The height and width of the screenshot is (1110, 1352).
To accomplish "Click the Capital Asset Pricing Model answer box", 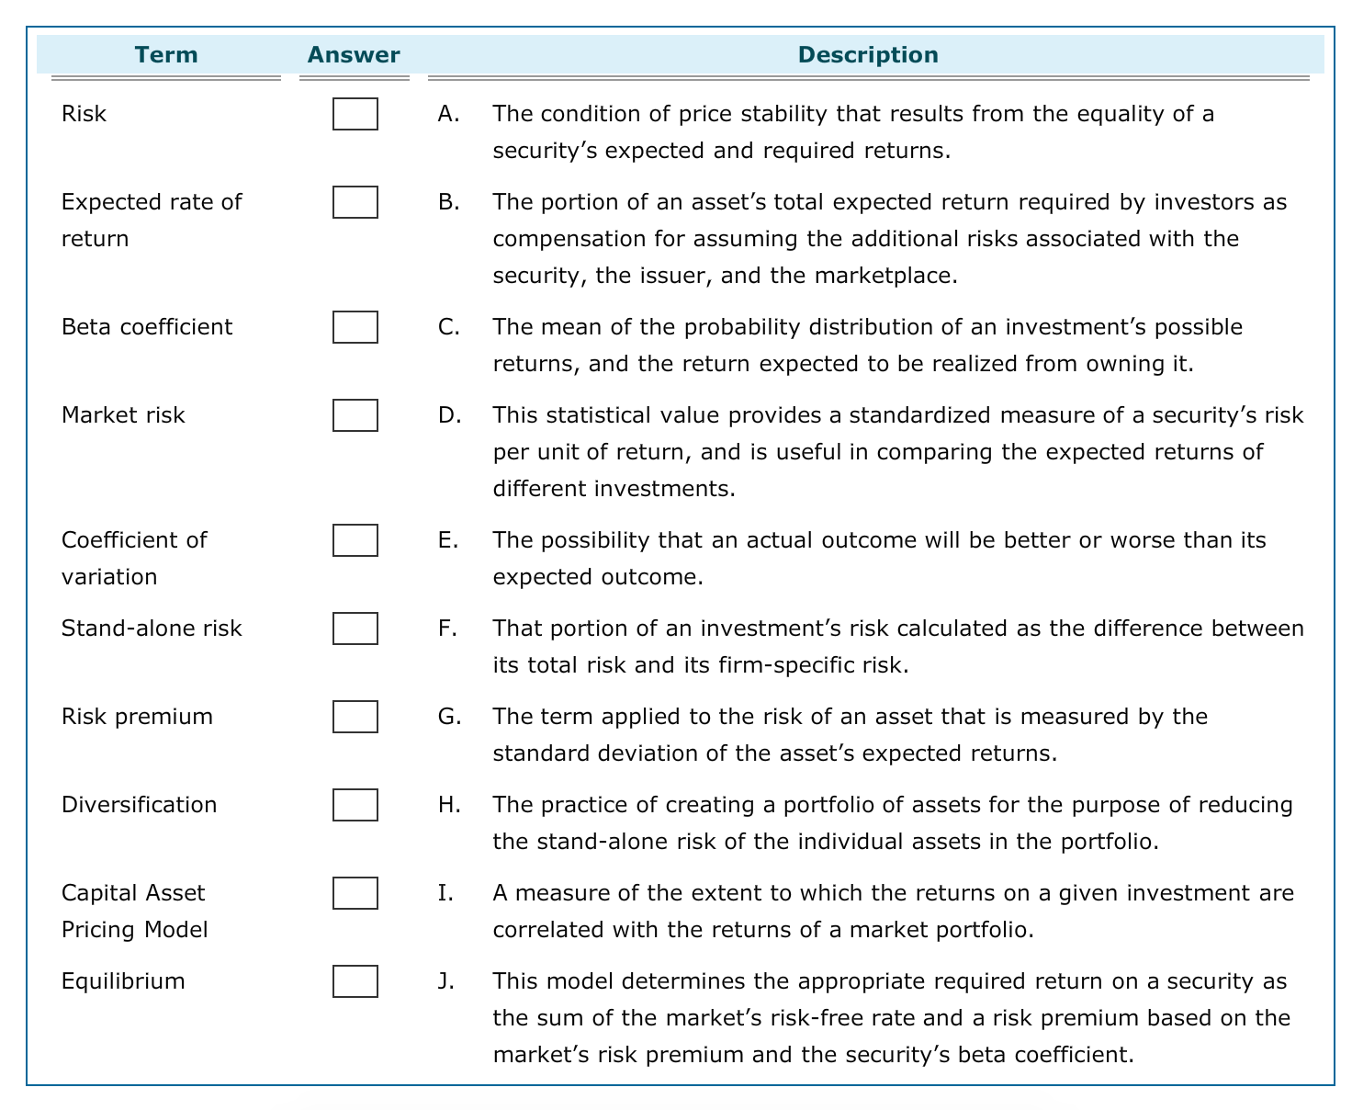I will point(355,892).
